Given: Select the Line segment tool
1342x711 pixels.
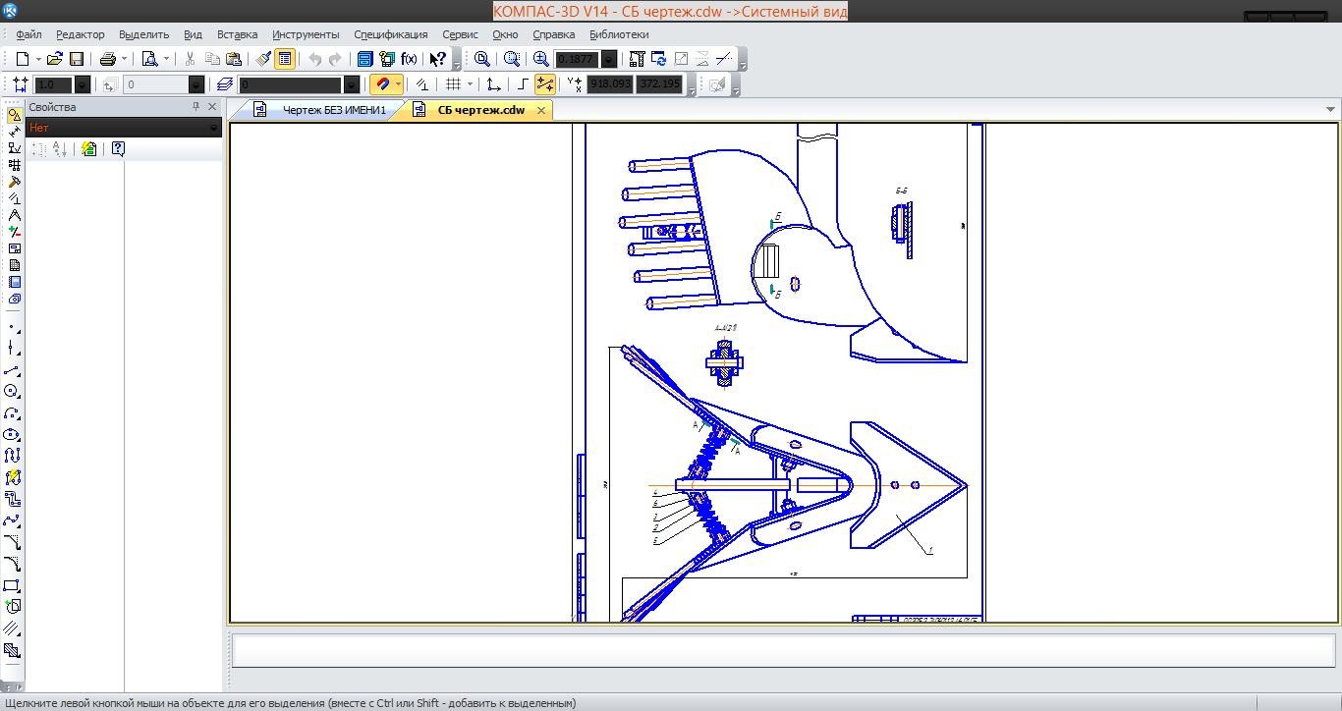Looking at the screenshot, I should 13,369.
